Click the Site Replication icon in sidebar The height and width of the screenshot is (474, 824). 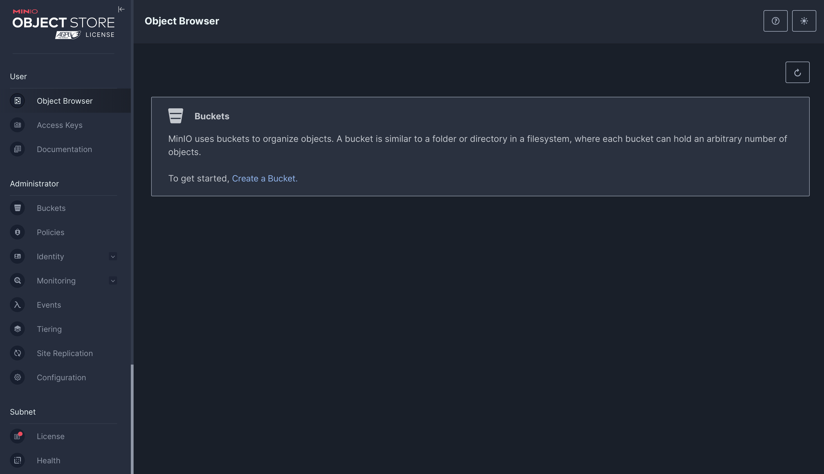(17, 353)
